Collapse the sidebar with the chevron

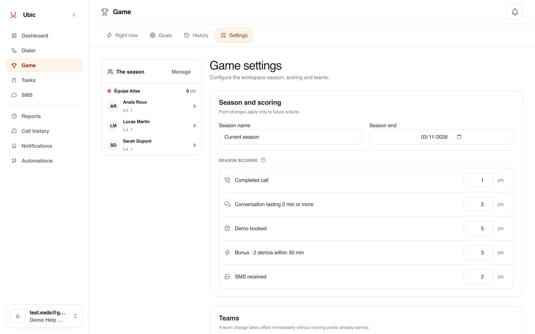(74, 15)
